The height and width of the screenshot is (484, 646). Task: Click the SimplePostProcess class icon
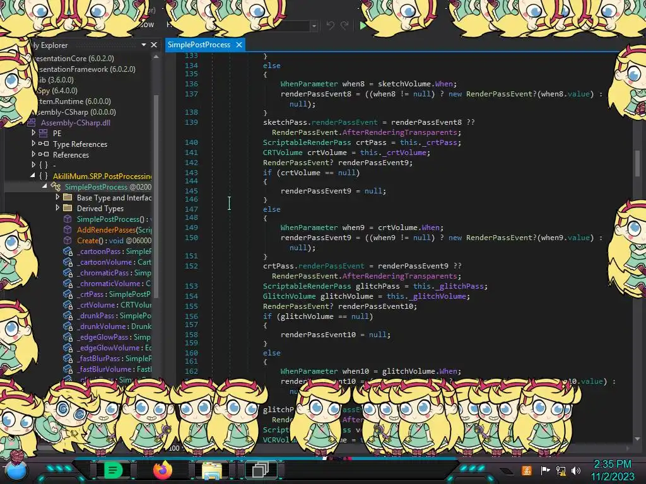point(56,187)
